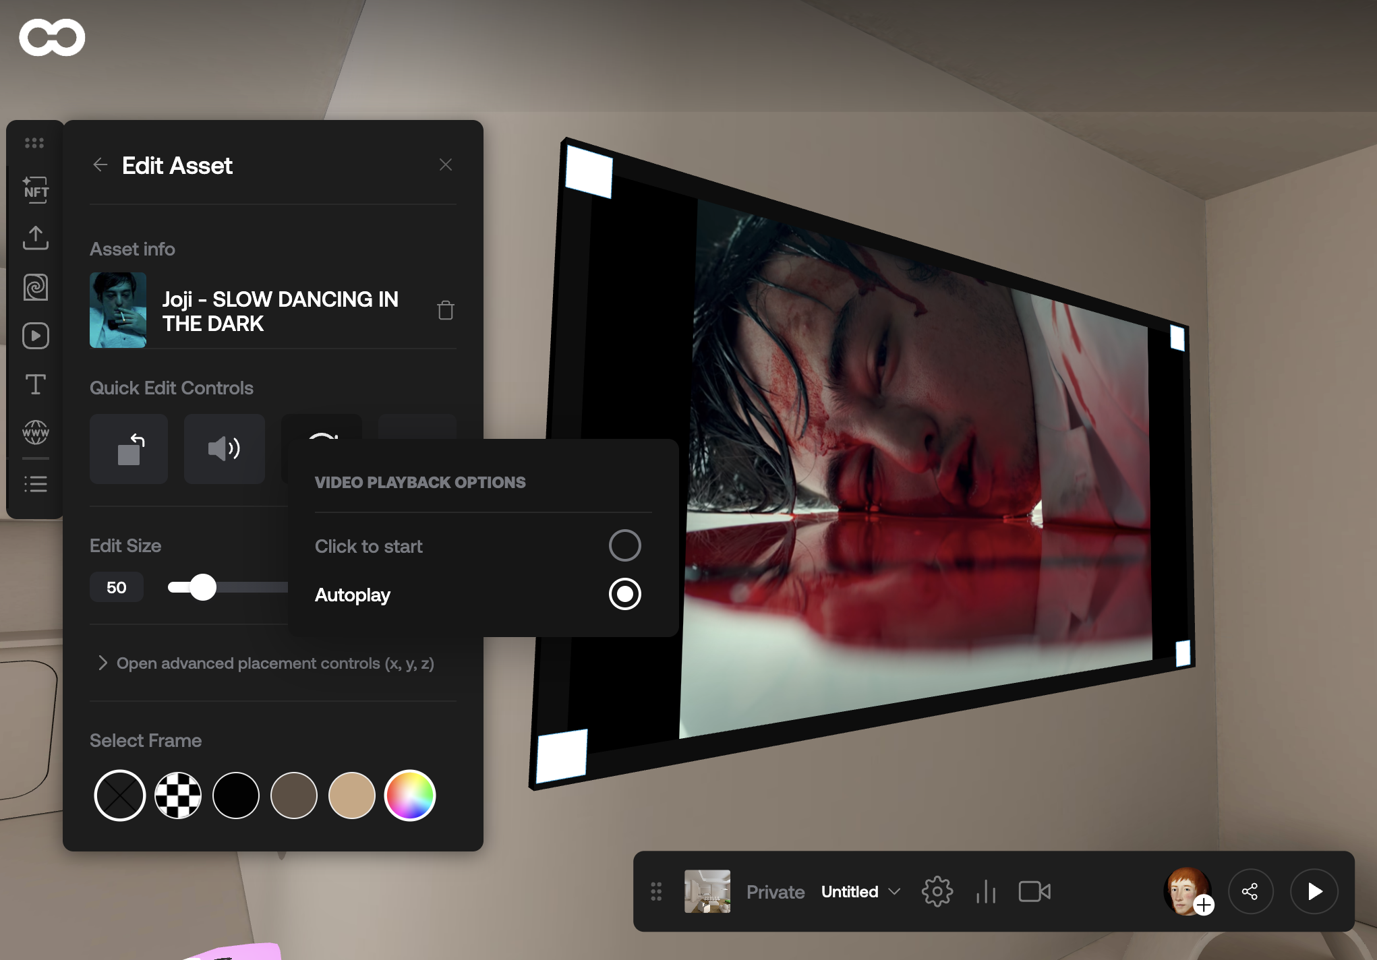Screen dimensions: 1377x960
Task: Open the NFT import tool in sidebar
Action: click(x=36, y=189)
